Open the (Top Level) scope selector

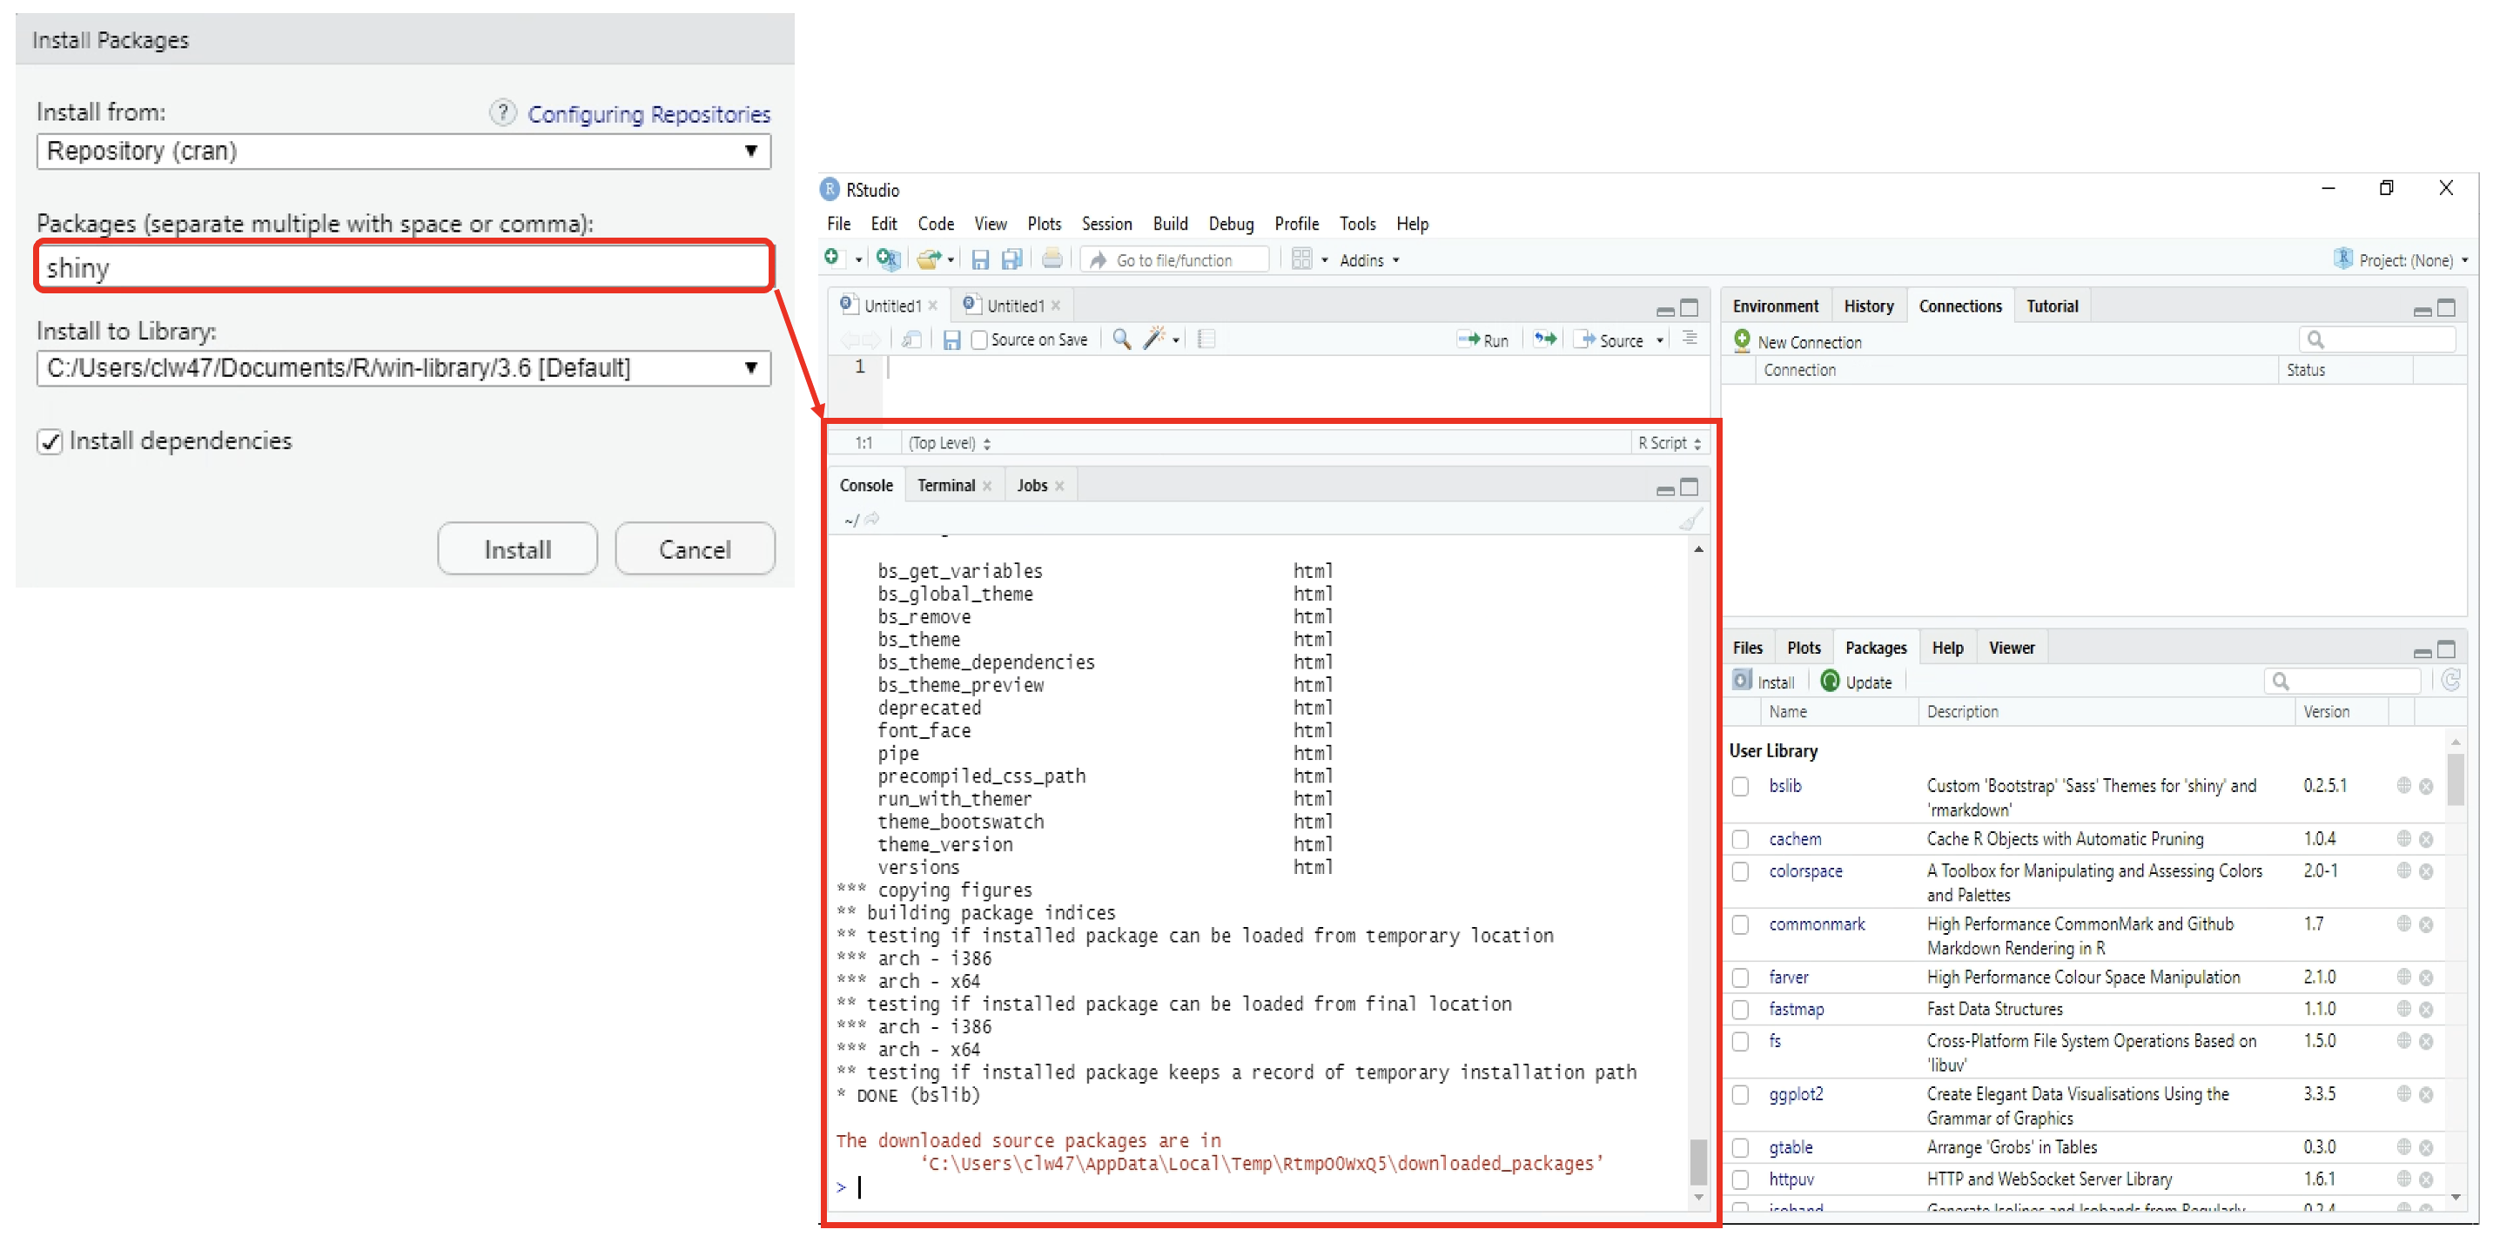pyautogui.click(x=950, y=443)
